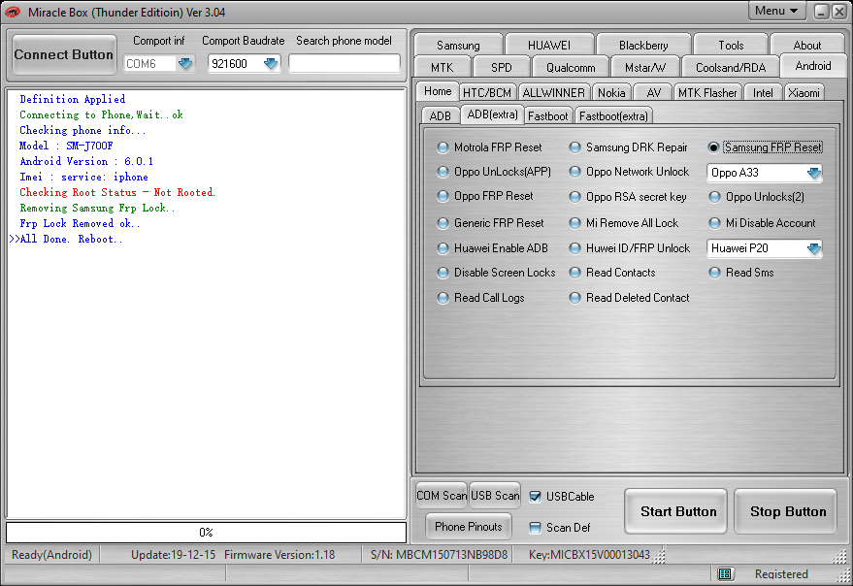Open the Huawei P20 model dropdown
853x586 pixels.
click(x=813, y=248)
